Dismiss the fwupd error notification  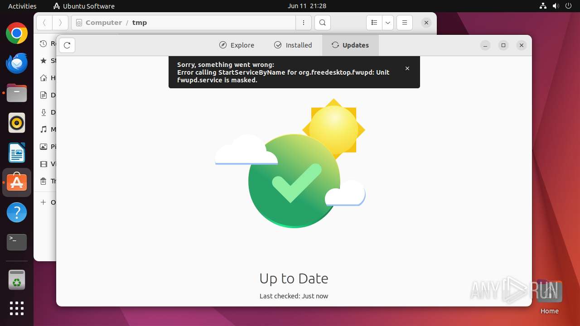[407, 68]
